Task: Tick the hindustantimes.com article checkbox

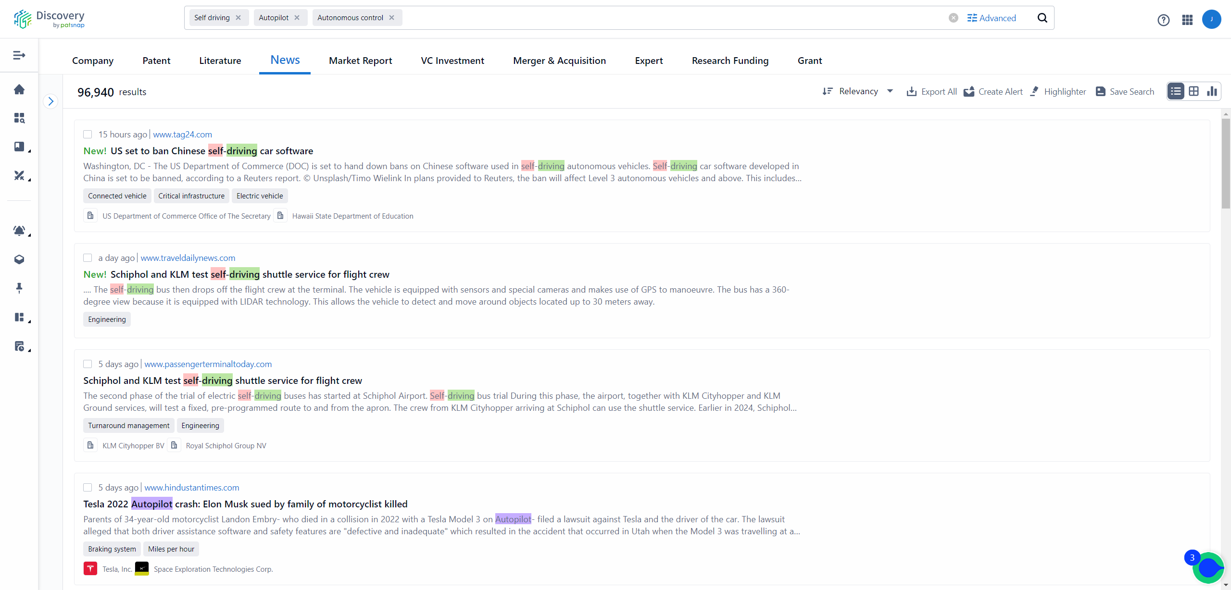Action: [x=88, y=488]
